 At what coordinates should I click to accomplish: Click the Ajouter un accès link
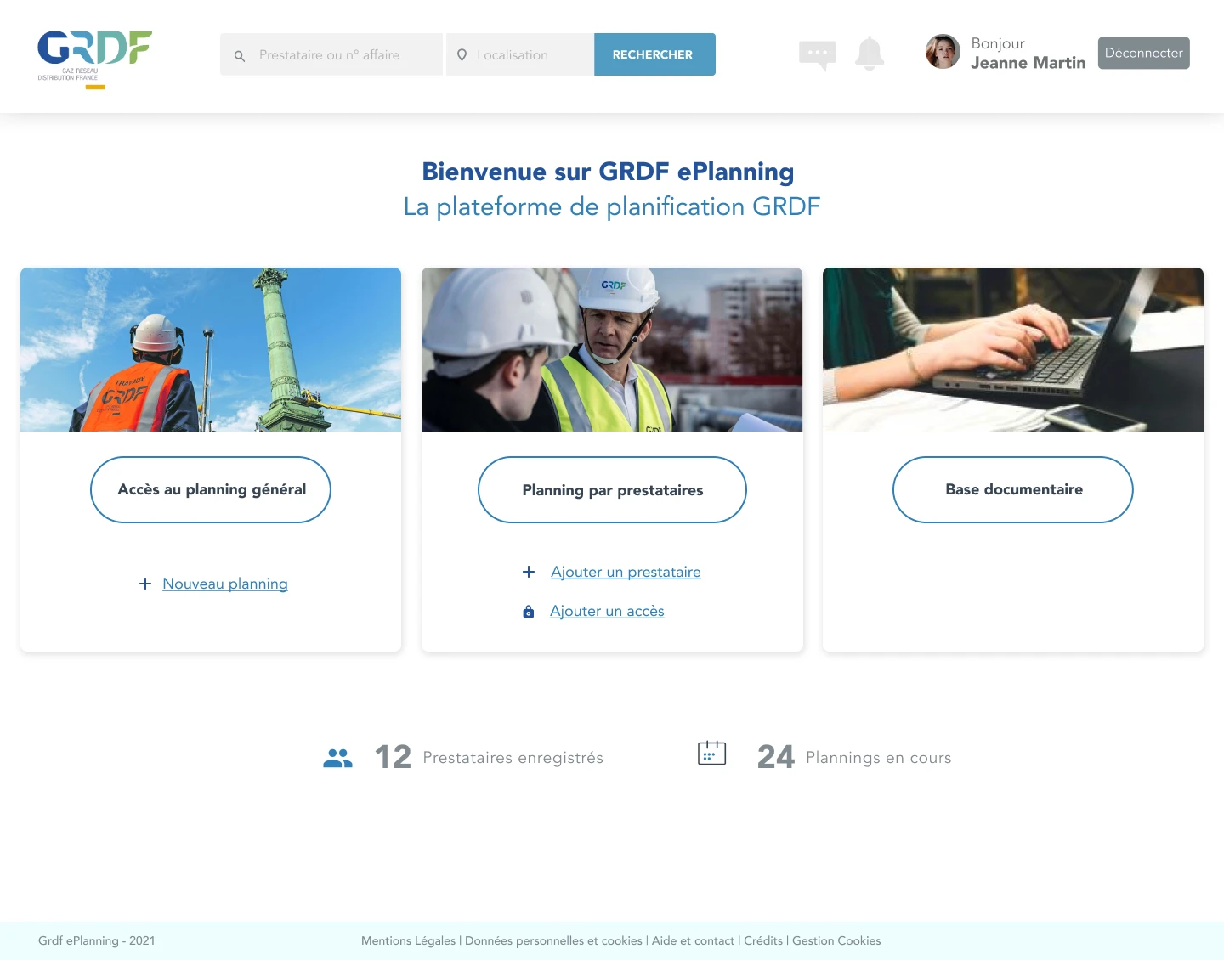607,611
